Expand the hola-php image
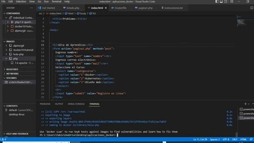 pyautogui.click(x=6, y=54)
